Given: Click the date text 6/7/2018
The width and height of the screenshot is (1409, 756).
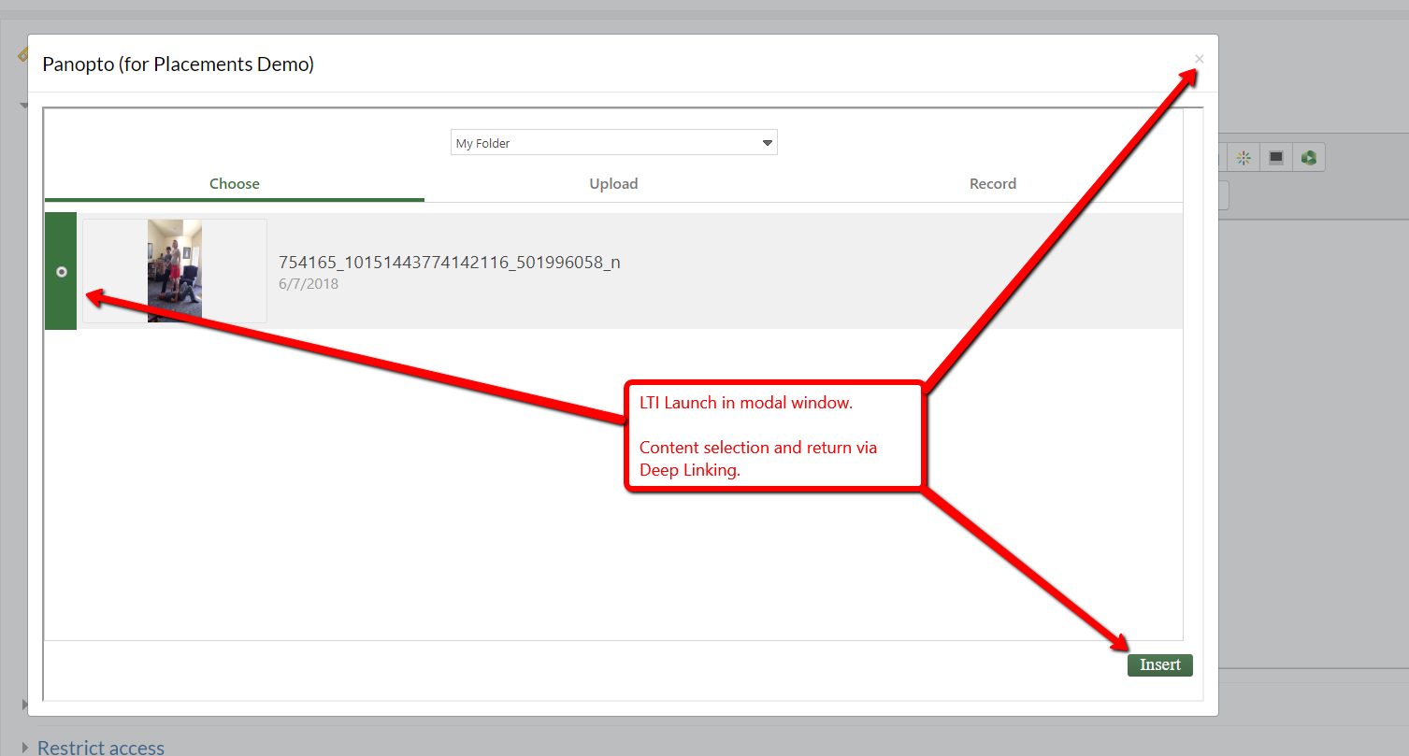Looking at the screenshot, I should (309, 284).
